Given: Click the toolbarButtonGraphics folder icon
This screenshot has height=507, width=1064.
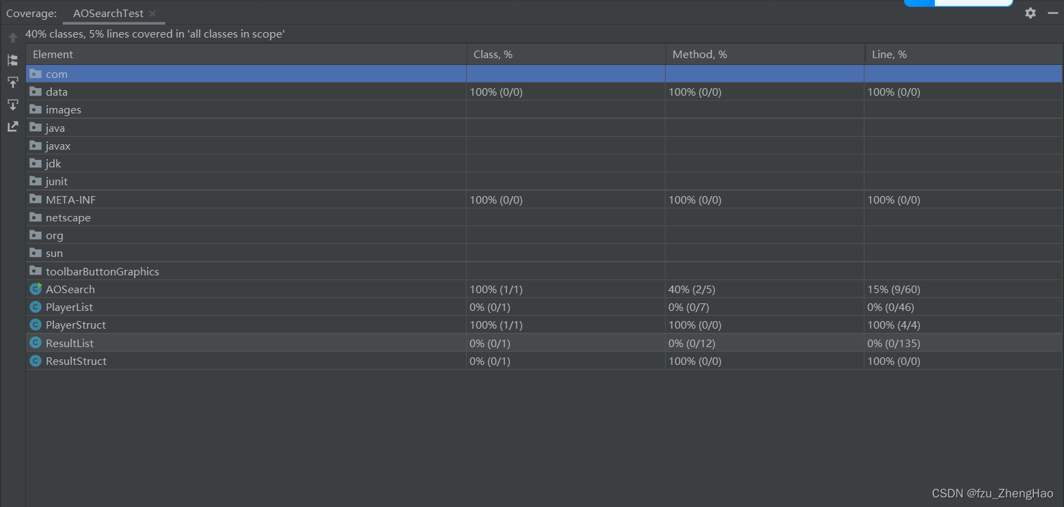Looking at the screenshot, I should [36, 271].
